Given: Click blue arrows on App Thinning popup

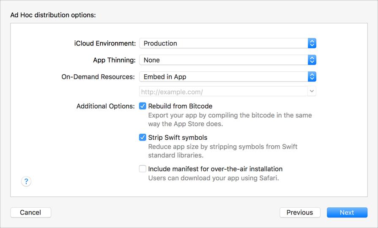Looking at the screenshot, I should coord(312,60).
